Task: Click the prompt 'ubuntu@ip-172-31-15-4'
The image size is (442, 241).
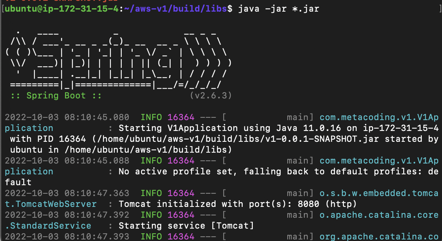Action: pyautogui.click(x=62, y=9)
